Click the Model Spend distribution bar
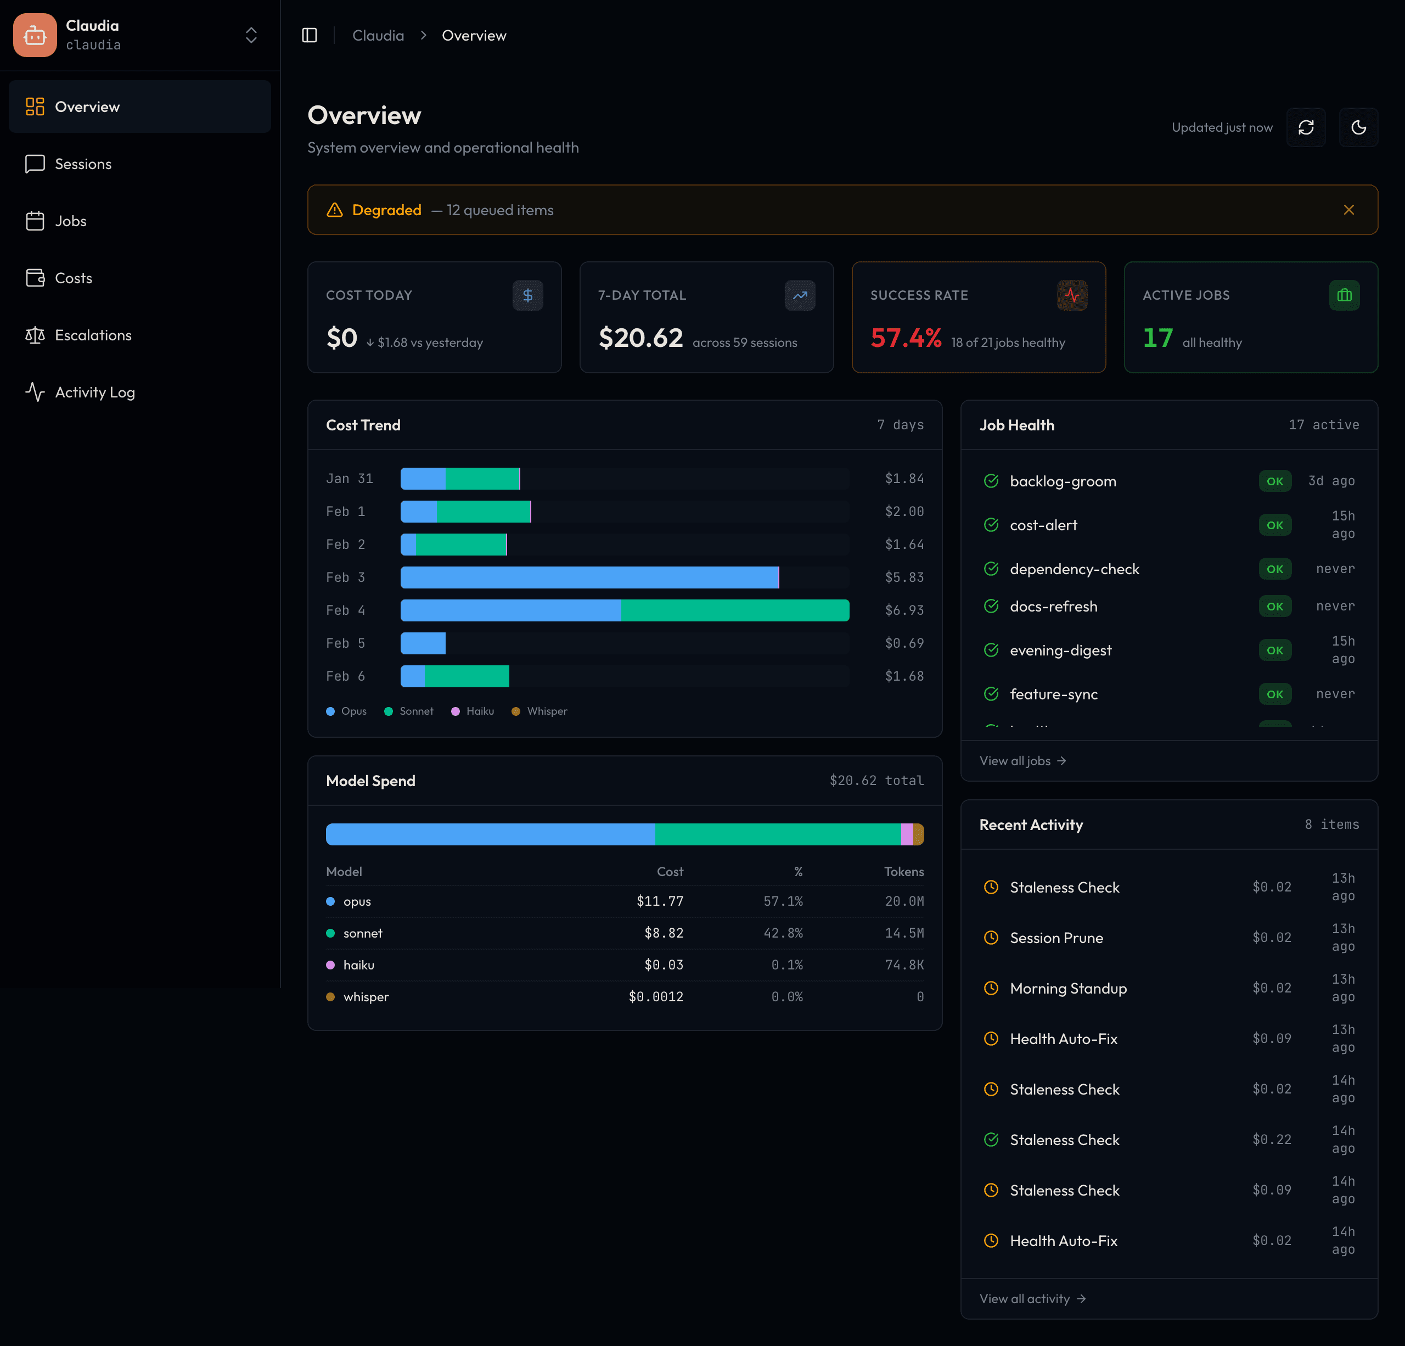 pyautogui.click(x=623, y=834)
